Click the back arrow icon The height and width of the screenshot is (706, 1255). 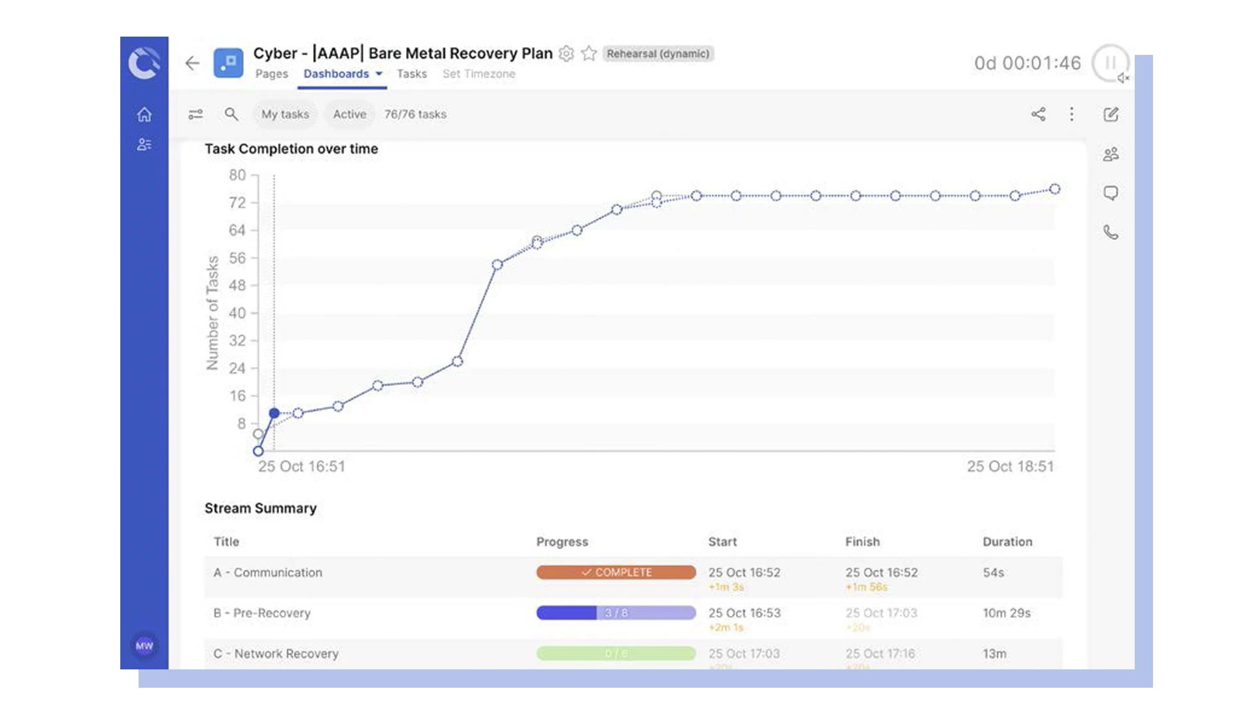[x=192, y=63]
